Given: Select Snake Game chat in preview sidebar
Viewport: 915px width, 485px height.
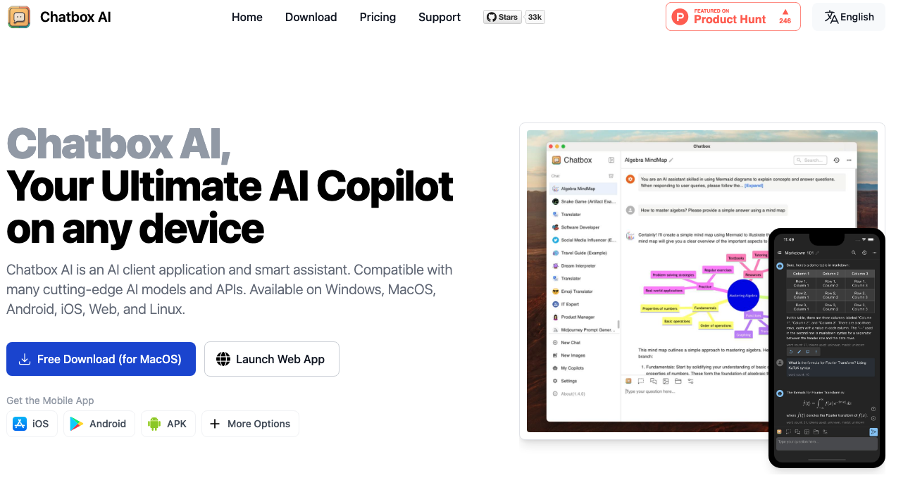Looking at the screenshot, I should pyautogui.click(x=583, y=201).
